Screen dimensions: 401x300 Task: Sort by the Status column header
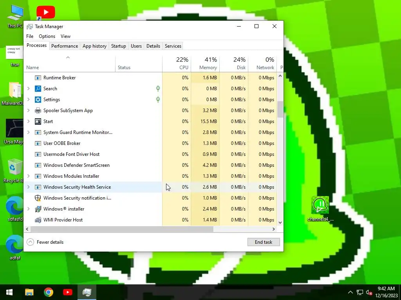coord(139,64)
